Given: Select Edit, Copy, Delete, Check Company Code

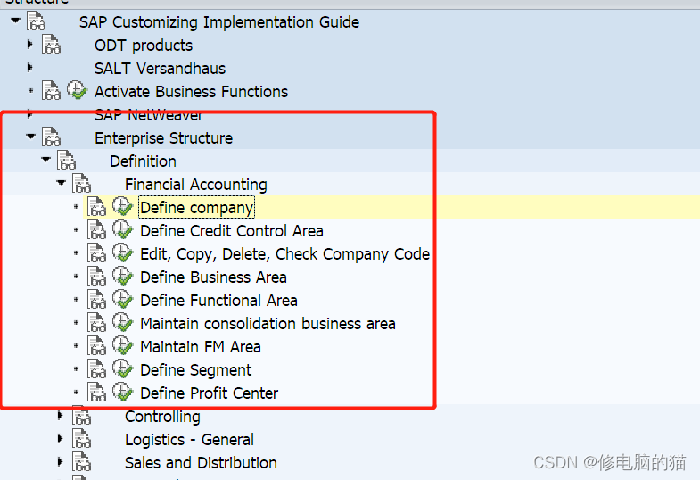Looking at the screenshot, I should (284, 253).
